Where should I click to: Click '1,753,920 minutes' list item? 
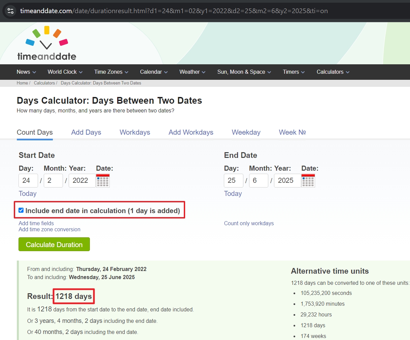[x=322, y=304]
